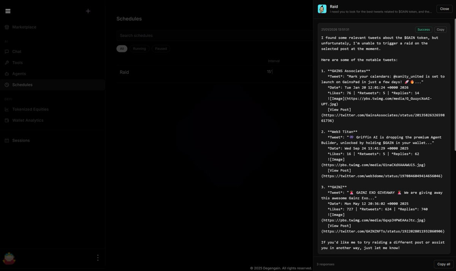This screenshot has height=271, width=456.
Task: Click the prompt description under Raid title
Action: [381, 12]
